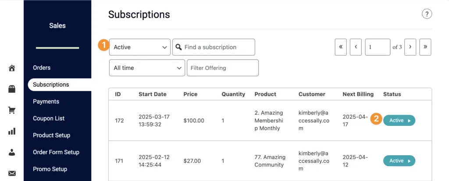Open Active status menu for subscription 172

tap(399, 120)
